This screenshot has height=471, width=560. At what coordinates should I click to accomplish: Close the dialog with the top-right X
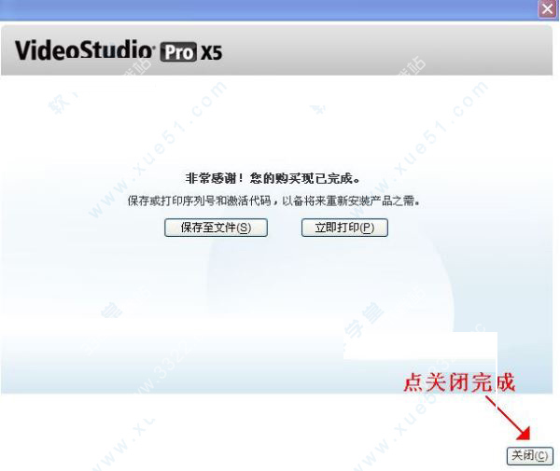pyautogui.click(x=547, y=8)
